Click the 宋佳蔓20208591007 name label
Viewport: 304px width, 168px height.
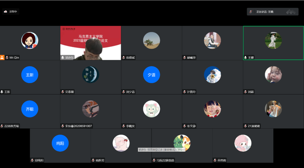coord(79,126)
